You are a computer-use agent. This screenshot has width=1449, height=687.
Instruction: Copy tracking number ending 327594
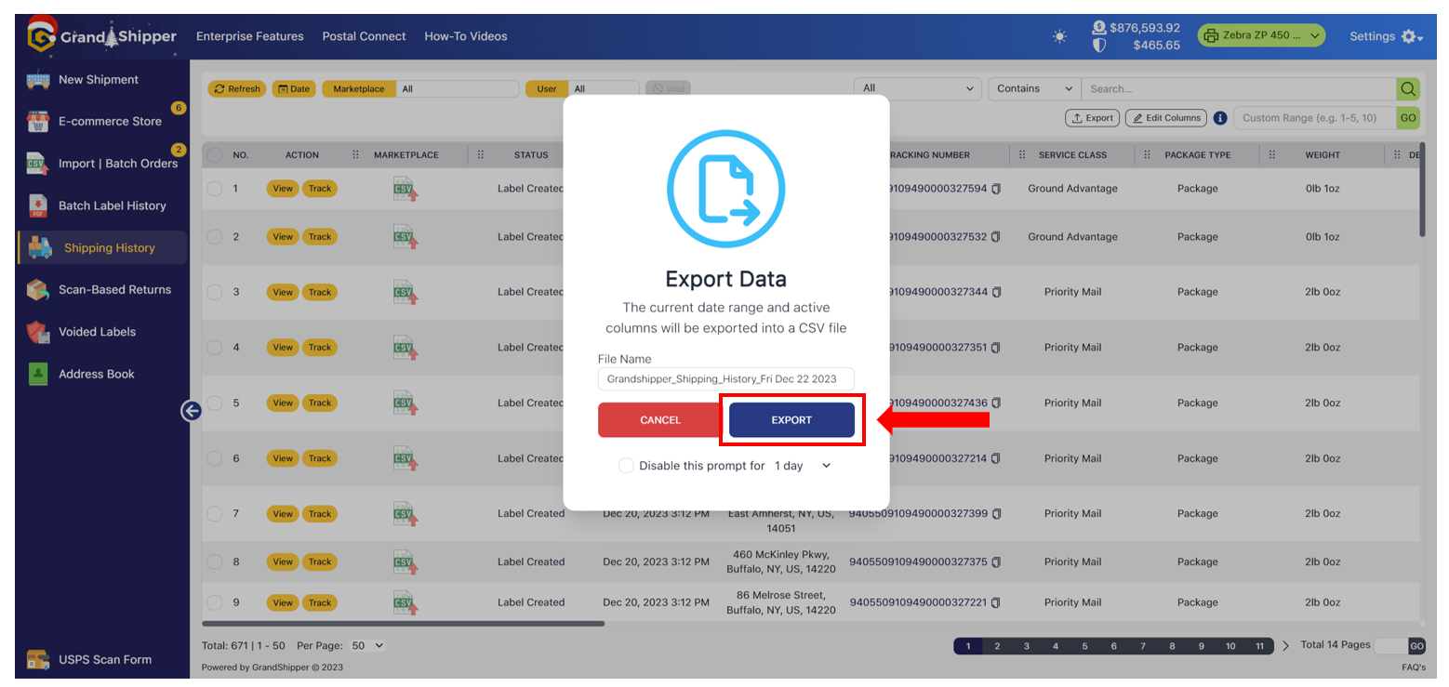pos(995,189)
